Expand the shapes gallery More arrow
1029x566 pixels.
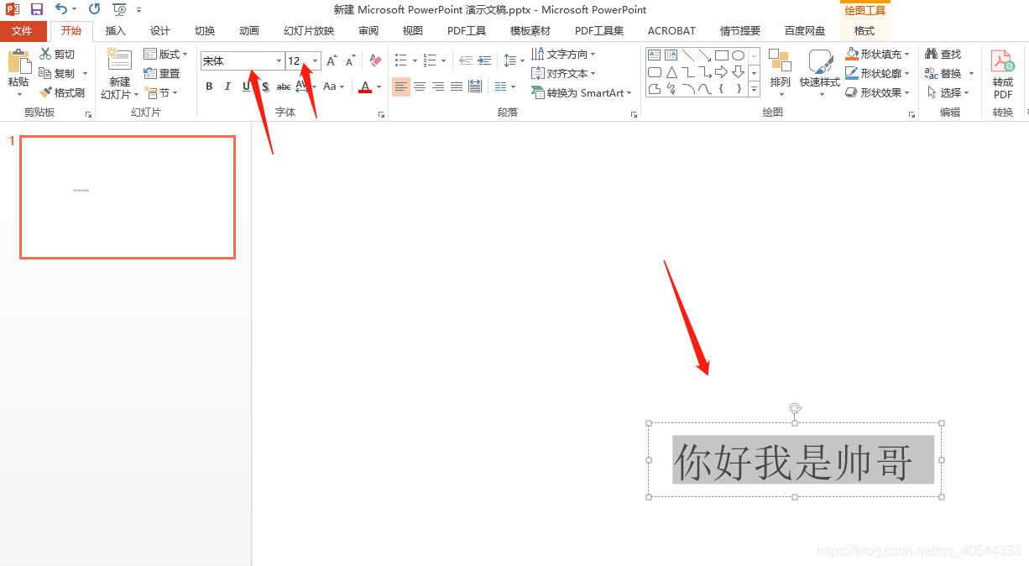pos(754,90)
